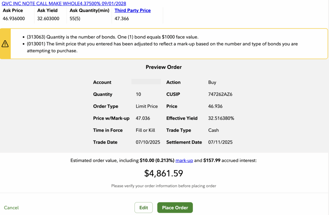
Task: Click the Settlement Date label
Action: (184, 142)
